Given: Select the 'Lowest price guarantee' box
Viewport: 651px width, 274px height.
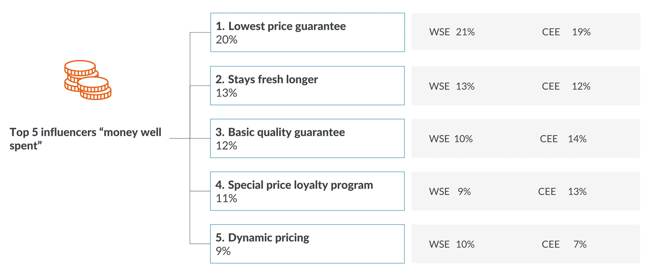Looking at the screenshot, I should [308, 33].
